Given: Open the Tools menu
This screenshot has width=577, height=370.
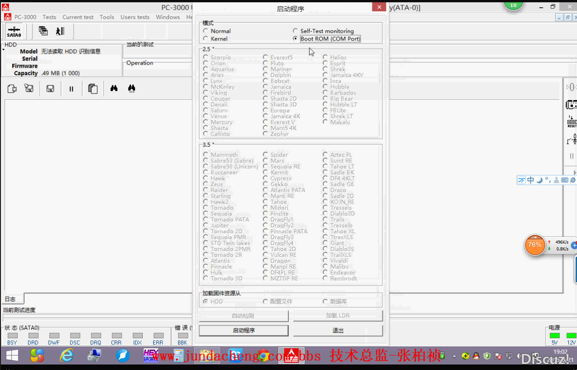Looking at the screenshot, I should tap(107, 17).
